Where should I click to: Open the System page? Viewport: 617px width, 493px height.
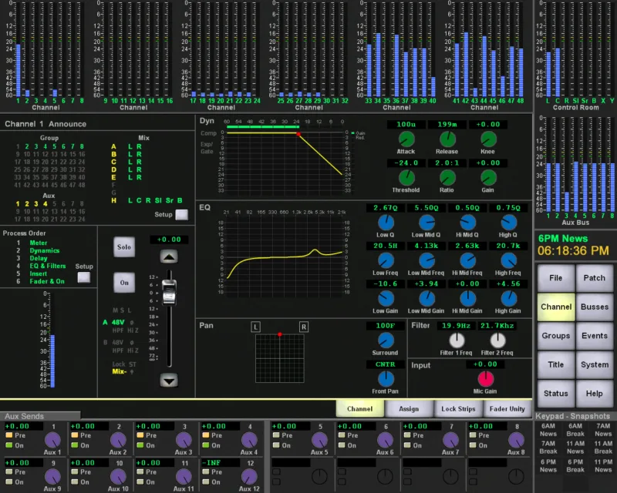pos(595,364)
